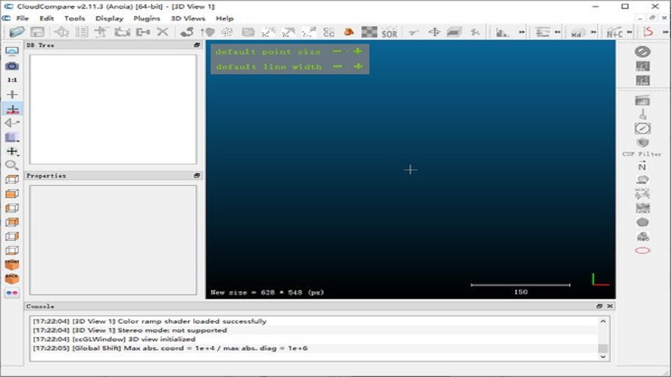Screen dimensions: 671x377
Task: Select the Segment scissors tool
Action: [413, 32]
